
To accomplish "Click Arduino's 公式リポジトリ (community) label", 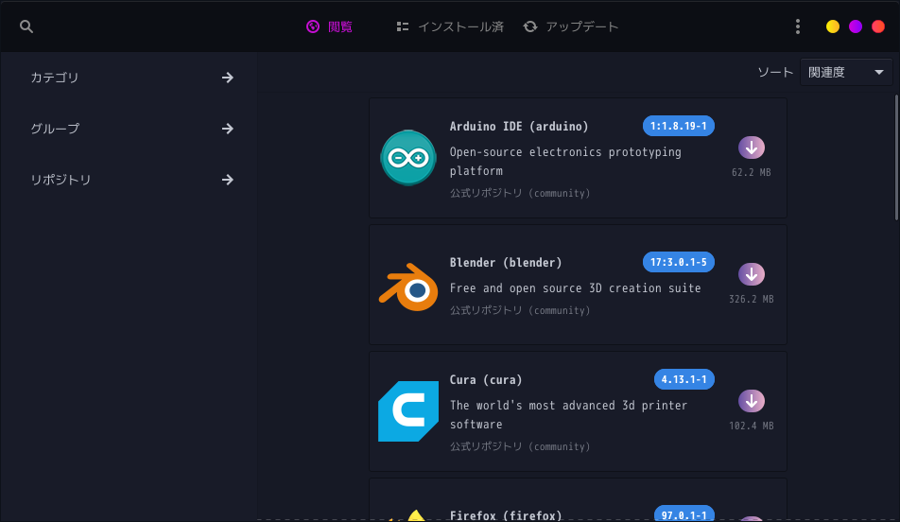I will pyautogui.click(x=520, y=193).
